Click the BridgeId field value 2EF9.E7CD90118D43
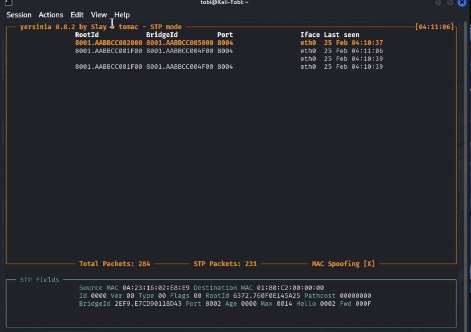This screenshot has height=332, width=471. coord(148,304)
